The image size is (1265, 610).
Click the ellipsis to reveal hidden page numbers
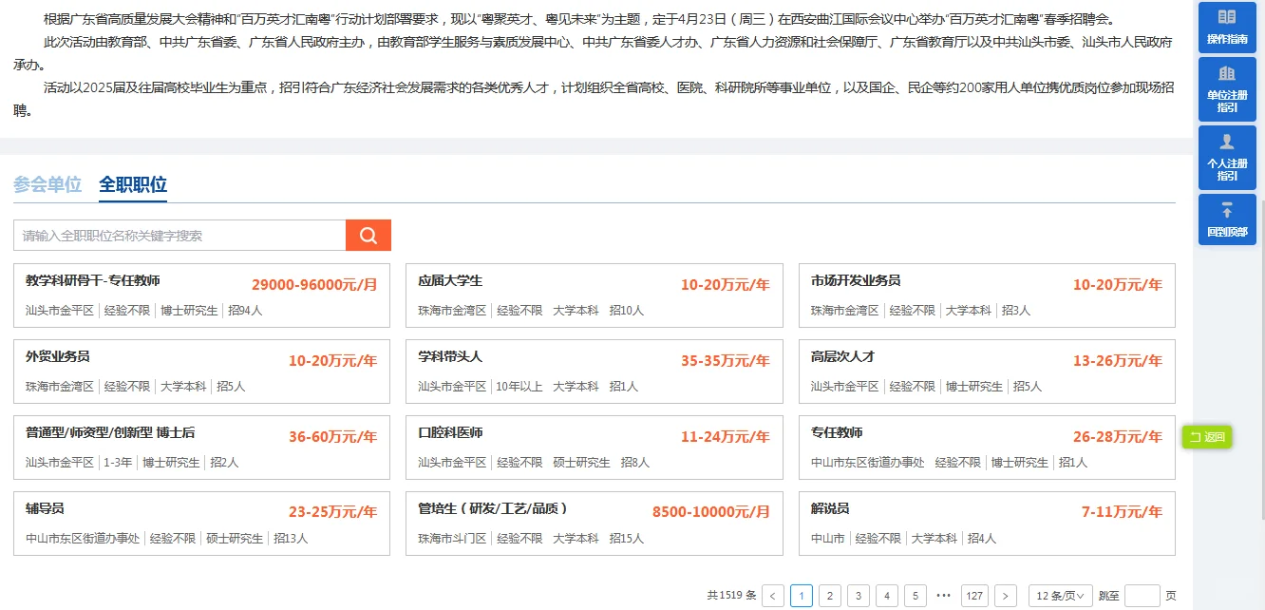click(x=945, y=595)
